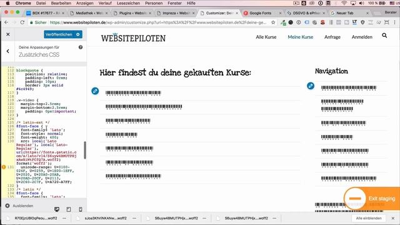The height and width of the screenshot is (225, 400).
Task: Open the Apple menu
Action: (x=7, y=3)
